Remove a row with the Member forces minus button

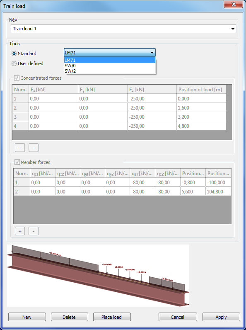34,231
